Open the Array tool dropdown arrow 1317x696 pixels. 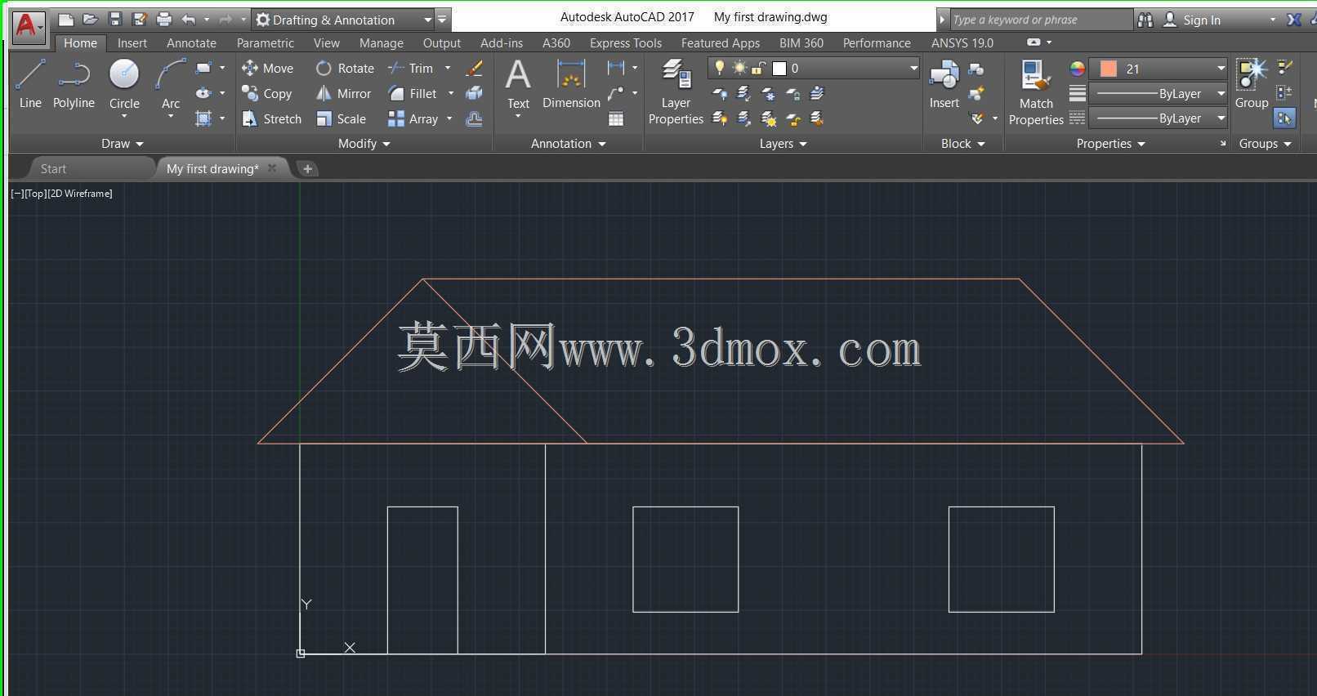click(x=449, y=119)
